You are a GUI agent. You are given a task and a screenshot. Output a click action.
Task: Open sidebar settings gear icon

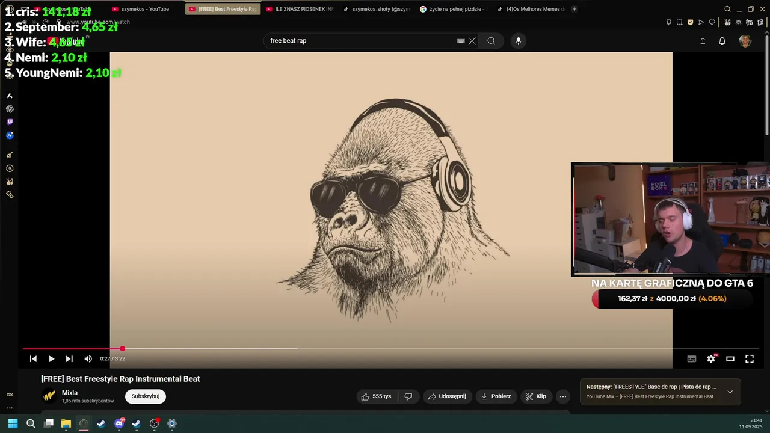coord(10,195)
